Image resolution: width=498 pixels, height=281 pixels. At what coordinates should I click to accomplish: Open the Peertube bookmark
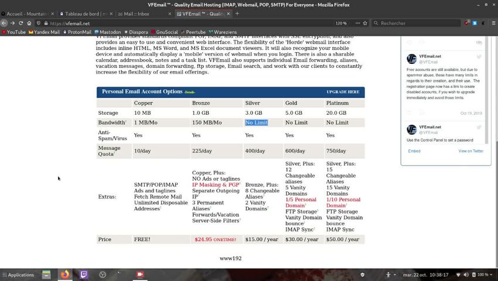[193, 32]
